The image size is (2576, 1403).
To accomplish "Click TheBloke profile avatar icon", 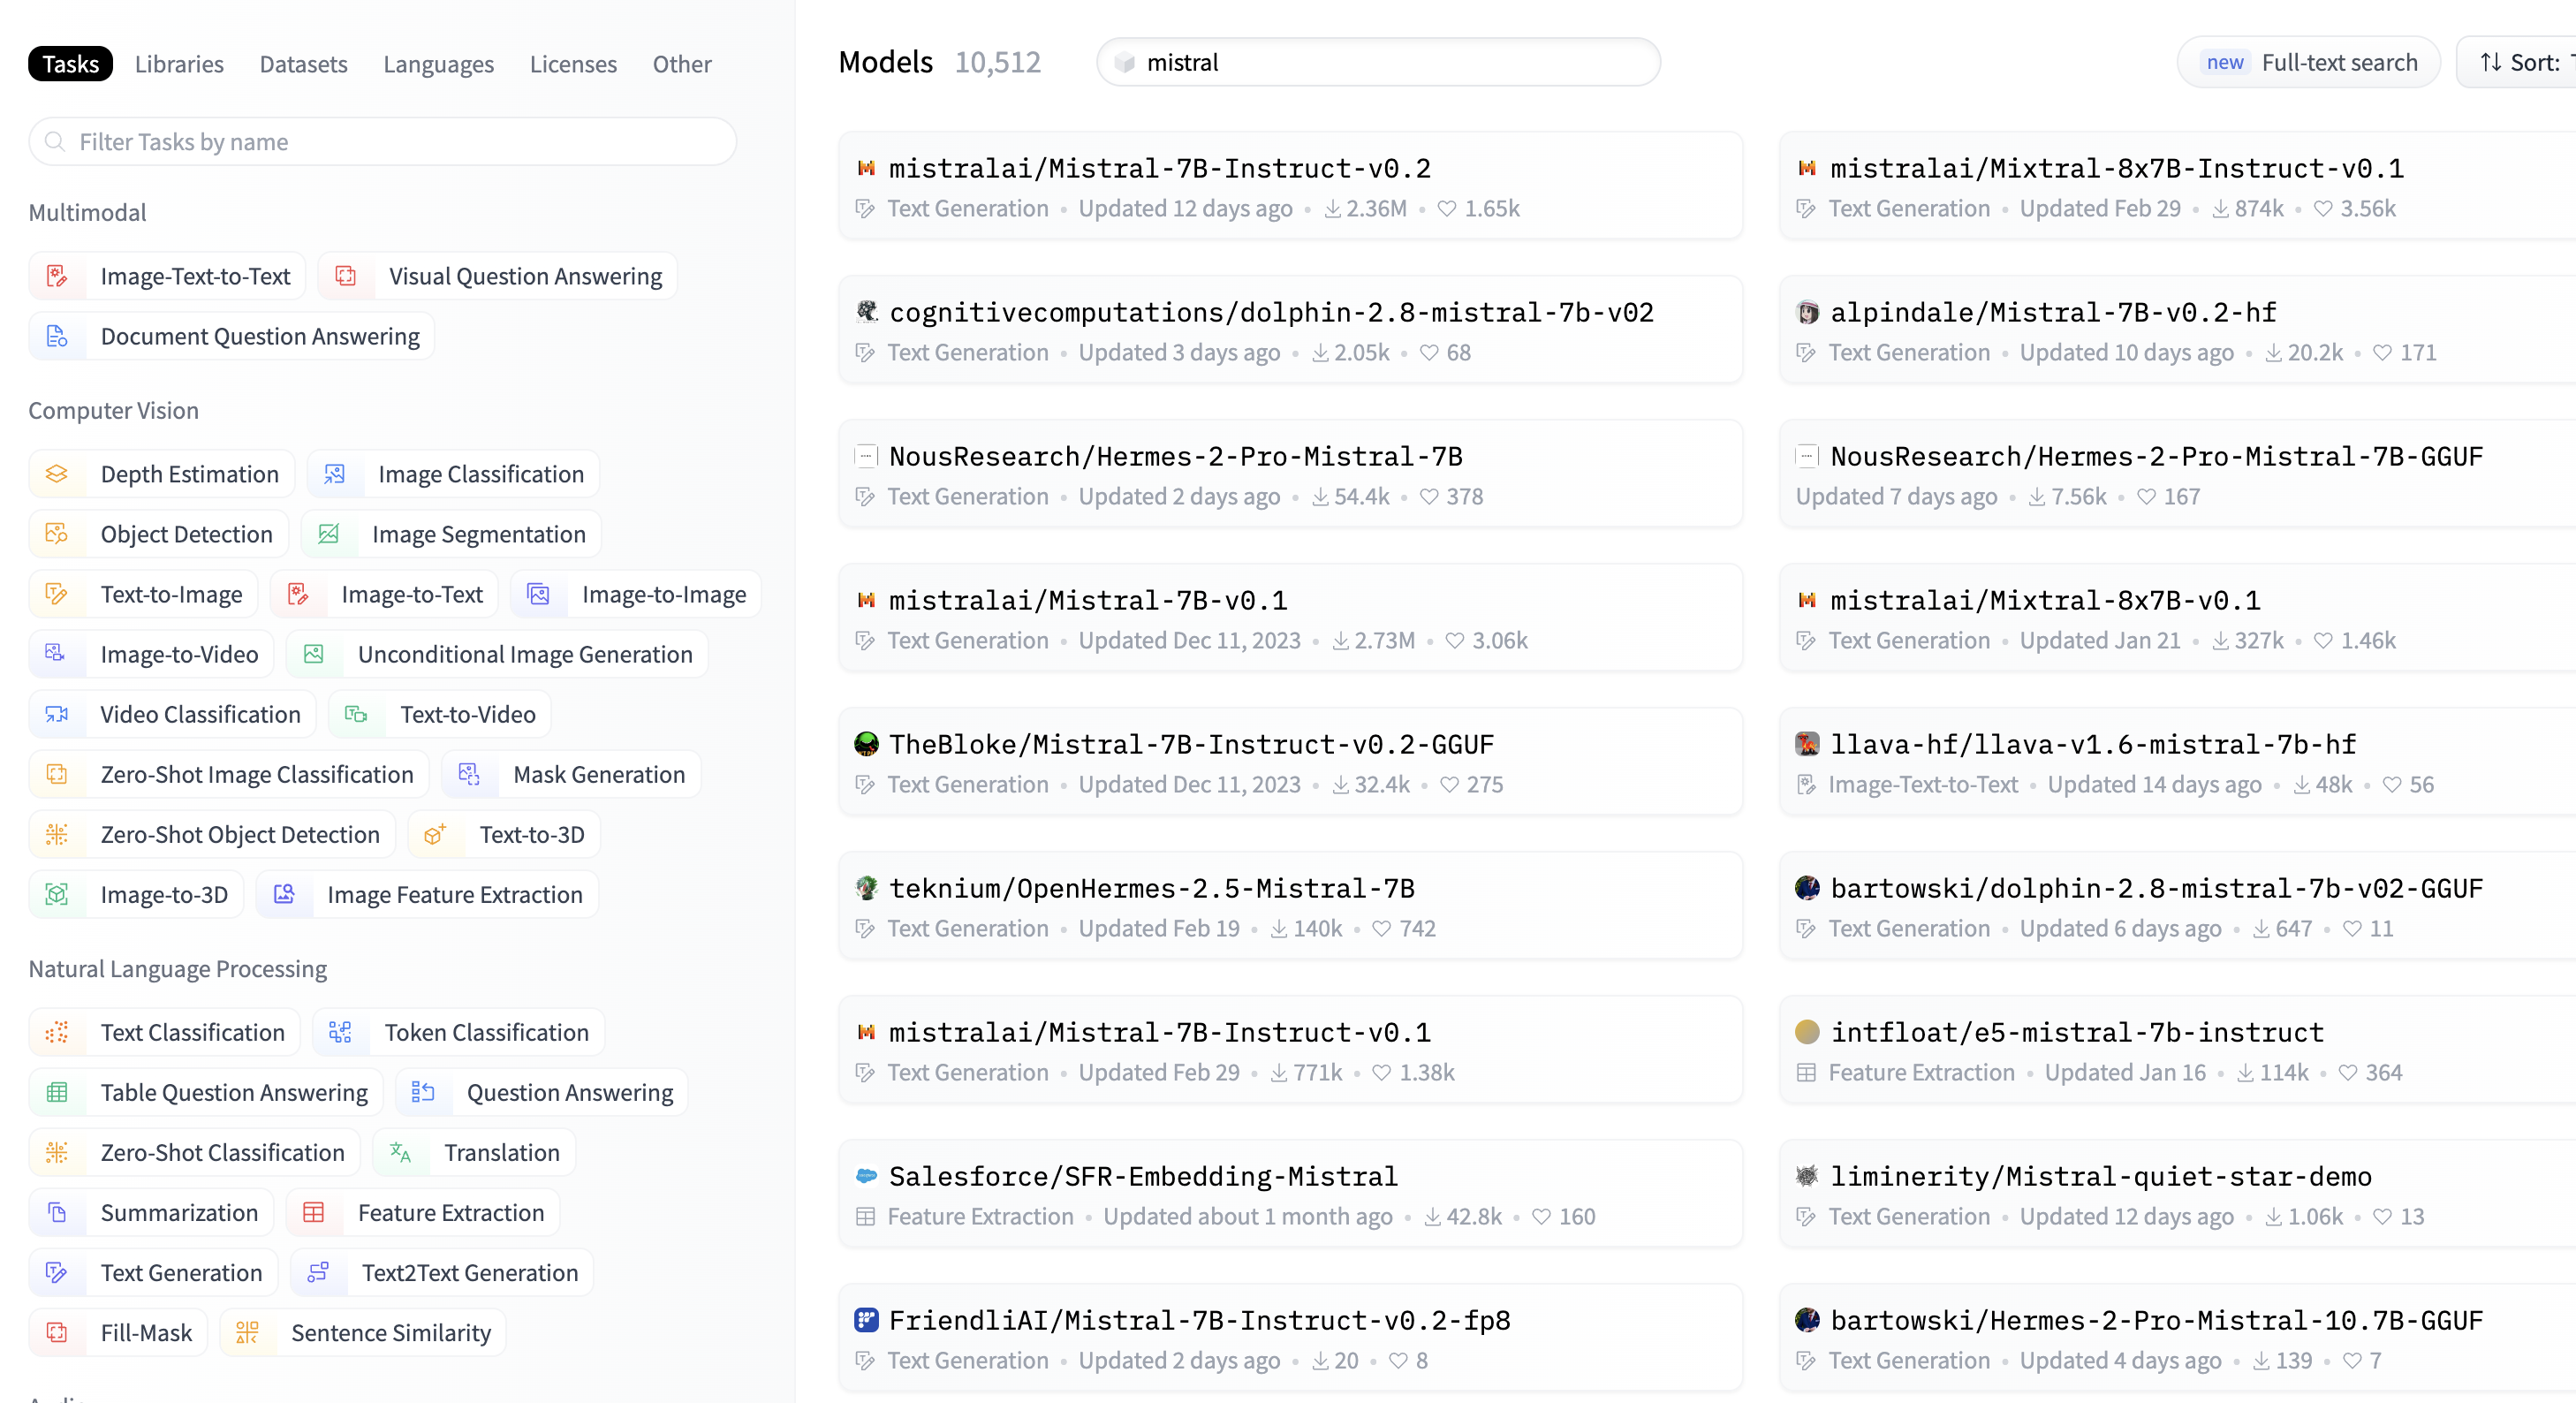I will click(x=866, y=744).
